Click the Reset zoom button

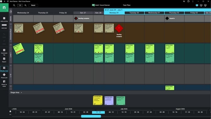tap(33, 5)
